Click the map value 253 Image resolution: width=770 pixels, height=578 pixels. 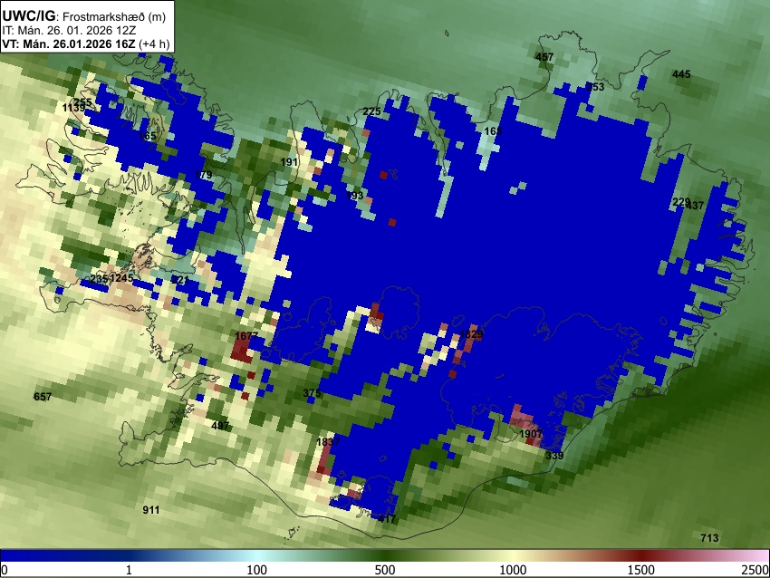pyautogui.click(x=595, y=87)
